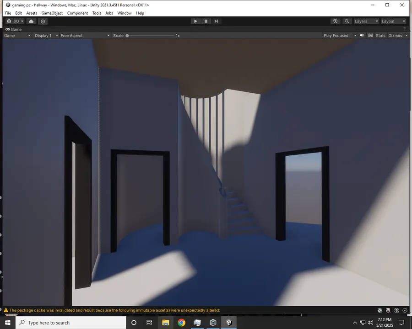
Task: Open the volume control in system tray
Action: click(x=370, y=323)
